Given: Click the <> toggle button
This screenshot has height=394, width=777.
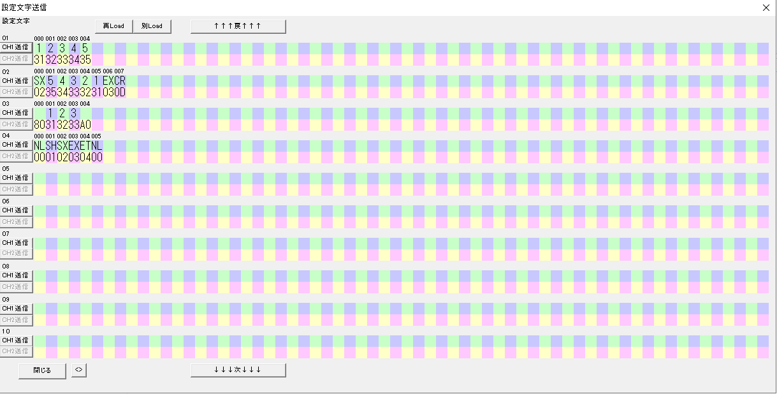Looking at the screenshot, I should pyautogui.click(x=79, y=370).
